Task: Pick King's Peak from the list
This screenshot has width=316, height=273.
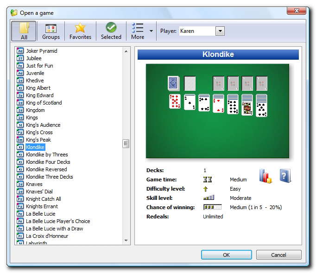Action: point(38,140)
